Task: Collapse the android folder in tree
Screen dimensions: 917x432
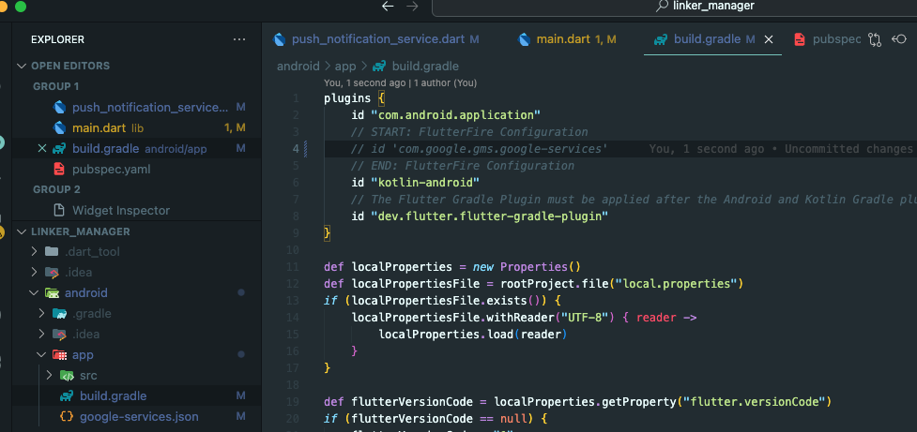Action: point(36,293)
